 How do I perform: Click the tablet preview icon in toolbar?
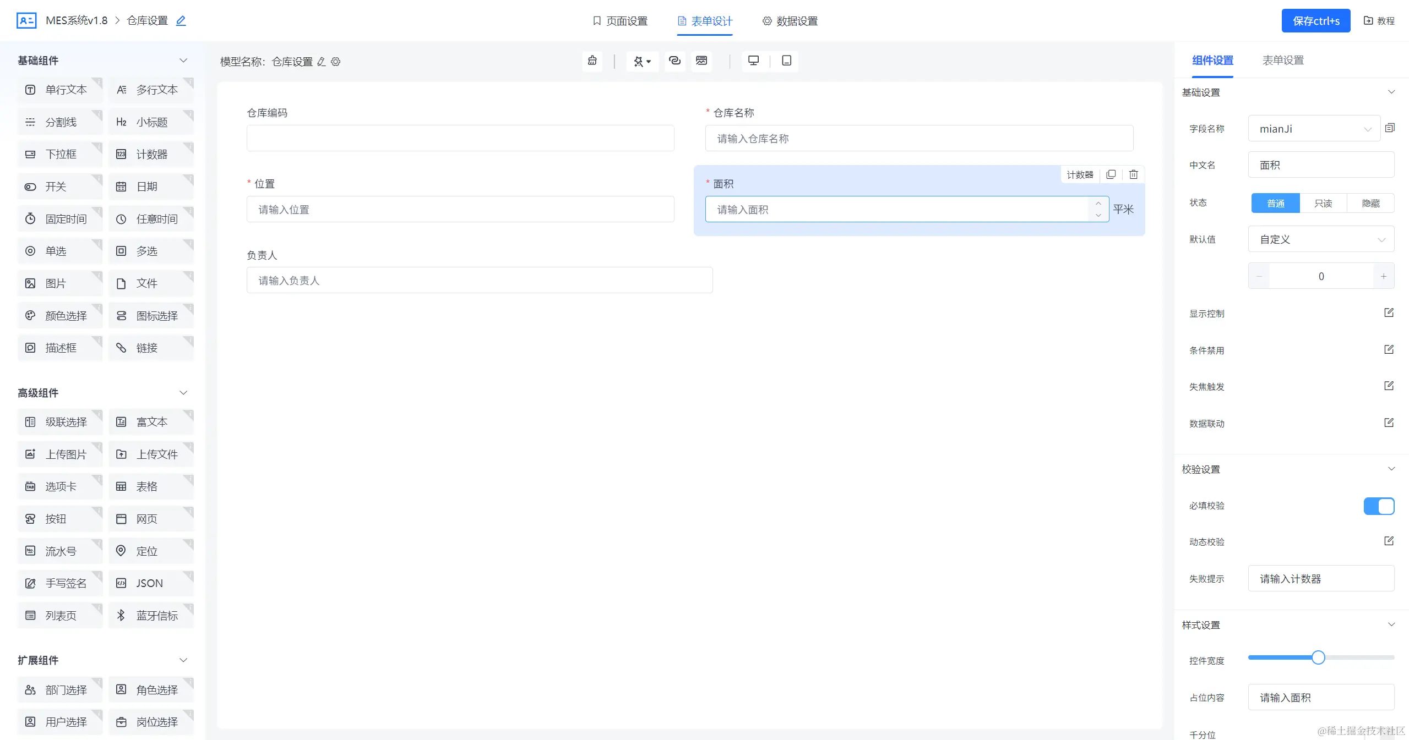pyautogui.click(x=786, y=61)
